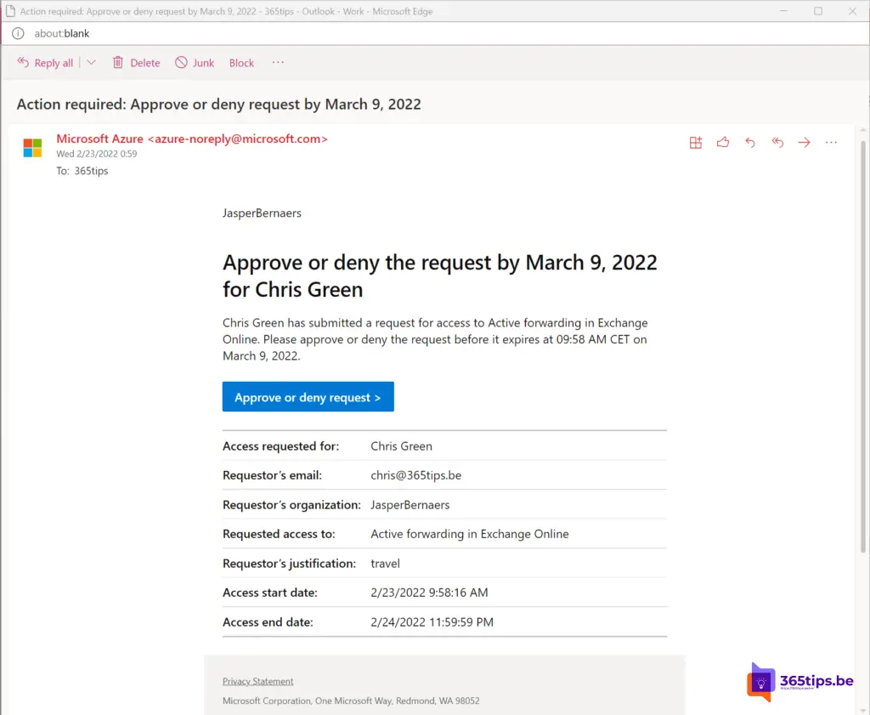Reply using the single arrow icon in header

(x=750, y=143)
